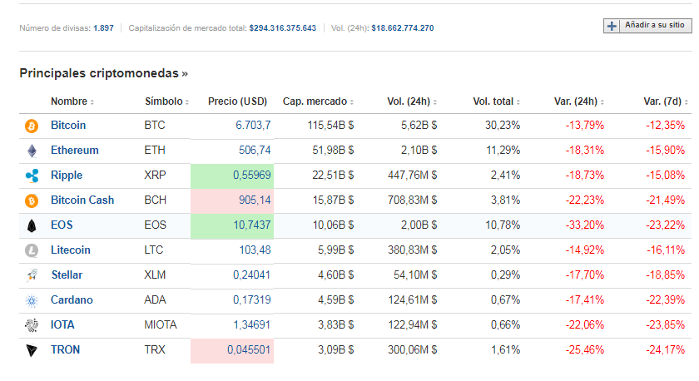Screen dimensions: 699x381
Task: Click the XRP symbol cell
Action: [x=155, y=176]
